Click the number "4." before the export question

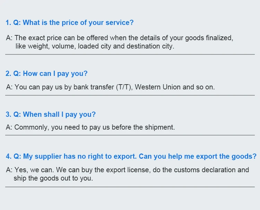click(9, 156)
